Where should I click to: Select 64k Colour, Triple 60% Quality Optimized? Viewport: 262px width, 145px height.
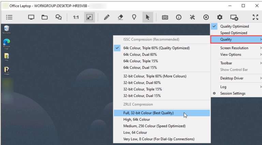point(162,48)
